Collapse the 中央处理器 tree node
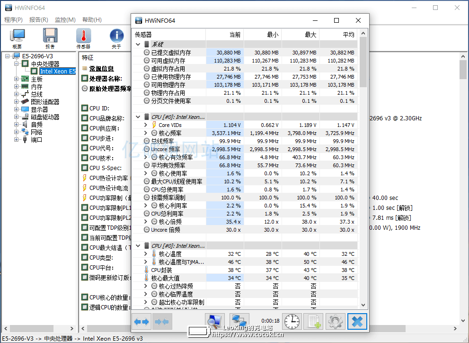The width and height of the screenshot is (469, 343). point(17,64)
